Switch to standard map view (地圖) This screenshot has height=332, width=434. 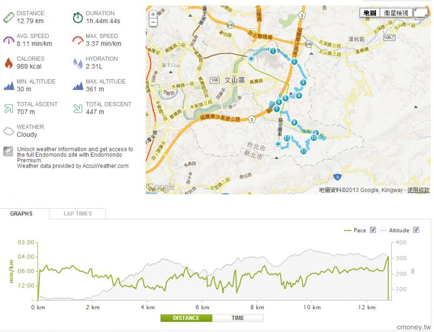(x=369, y=12)
